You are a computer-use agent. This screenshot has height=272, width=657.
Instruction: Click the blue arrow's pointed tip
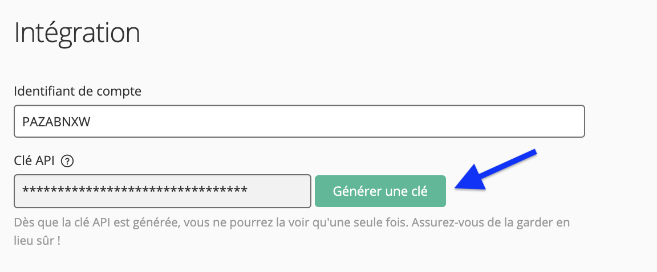457,187
